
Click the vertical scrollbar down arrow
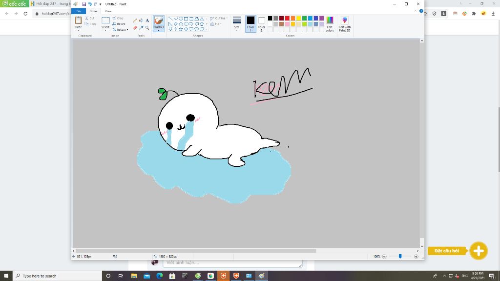[x=422, y=246]
